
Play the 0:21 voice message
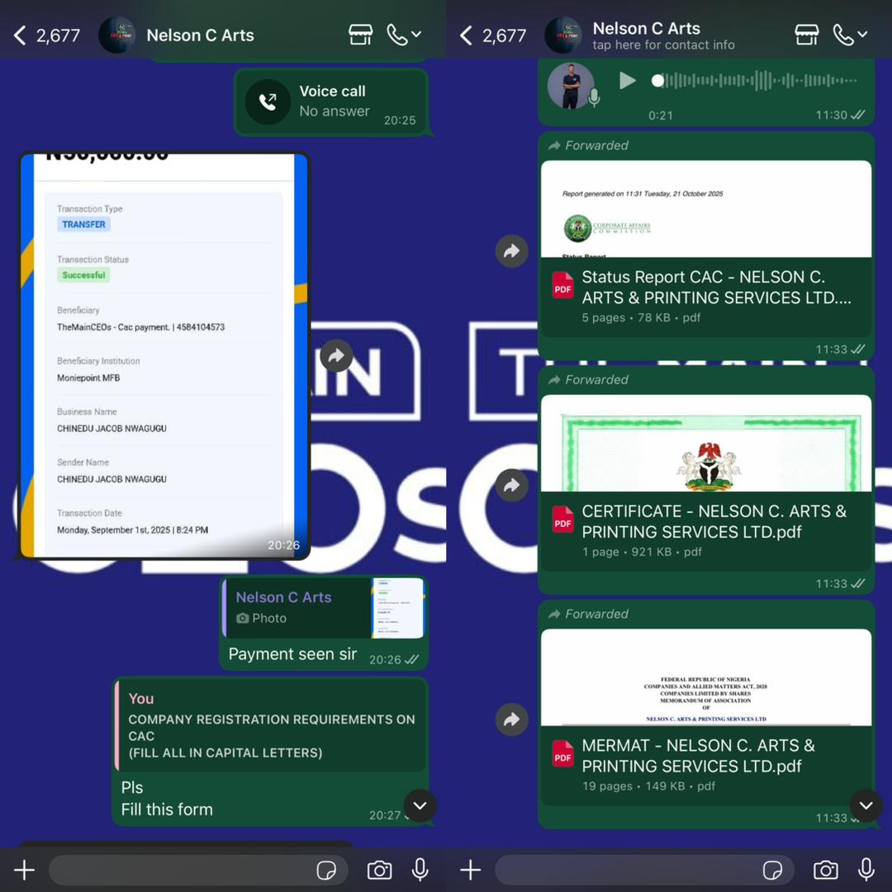tap(628, 81)
